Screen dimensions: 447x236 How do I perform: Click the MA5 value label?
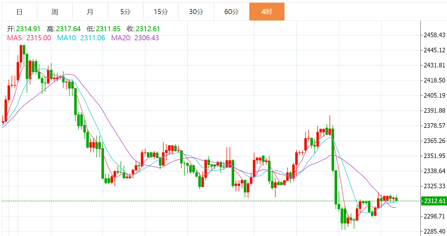[29, 38]
